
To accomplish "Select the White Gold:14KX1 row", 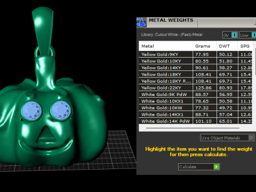I will point(196,115).
